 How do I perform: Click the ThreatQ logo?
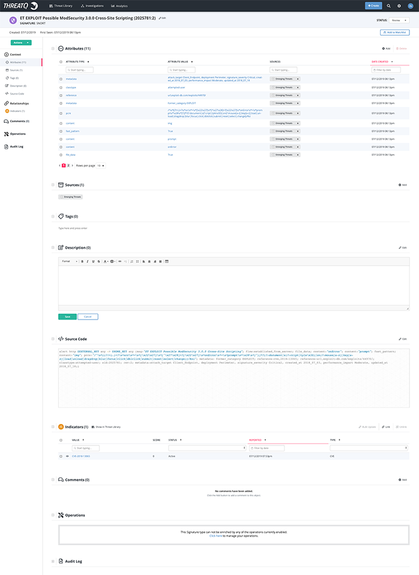pos(20,5)
